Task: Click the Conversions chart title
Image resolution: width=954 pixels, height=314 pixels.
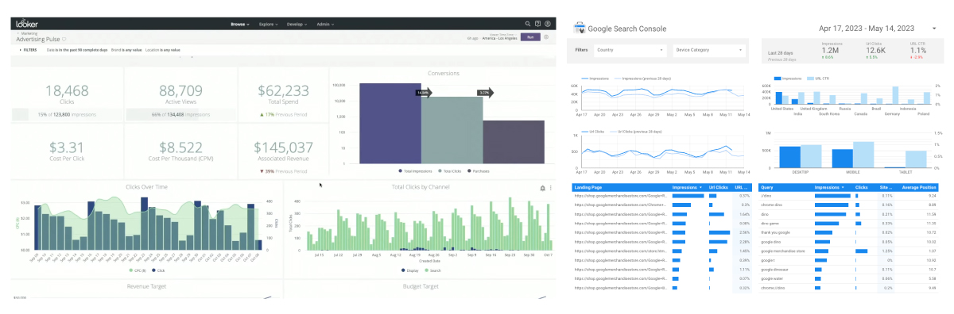Action: (443, 73)
